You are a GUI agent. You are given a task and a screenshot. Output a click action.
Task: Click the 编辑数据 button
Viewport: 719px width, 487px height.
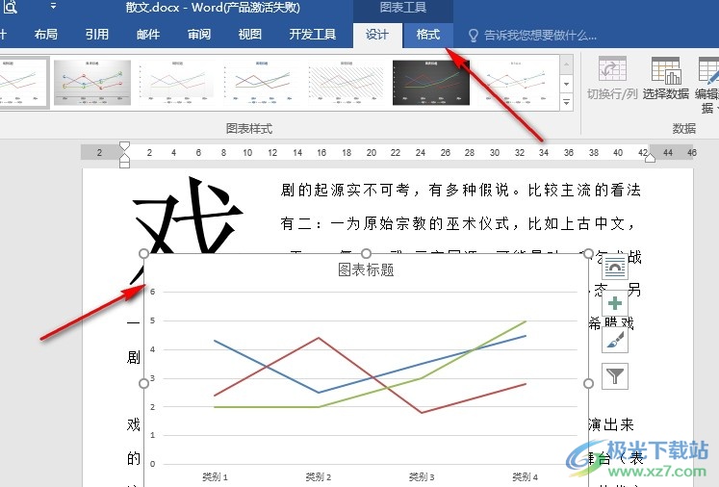tap(707, 85)
